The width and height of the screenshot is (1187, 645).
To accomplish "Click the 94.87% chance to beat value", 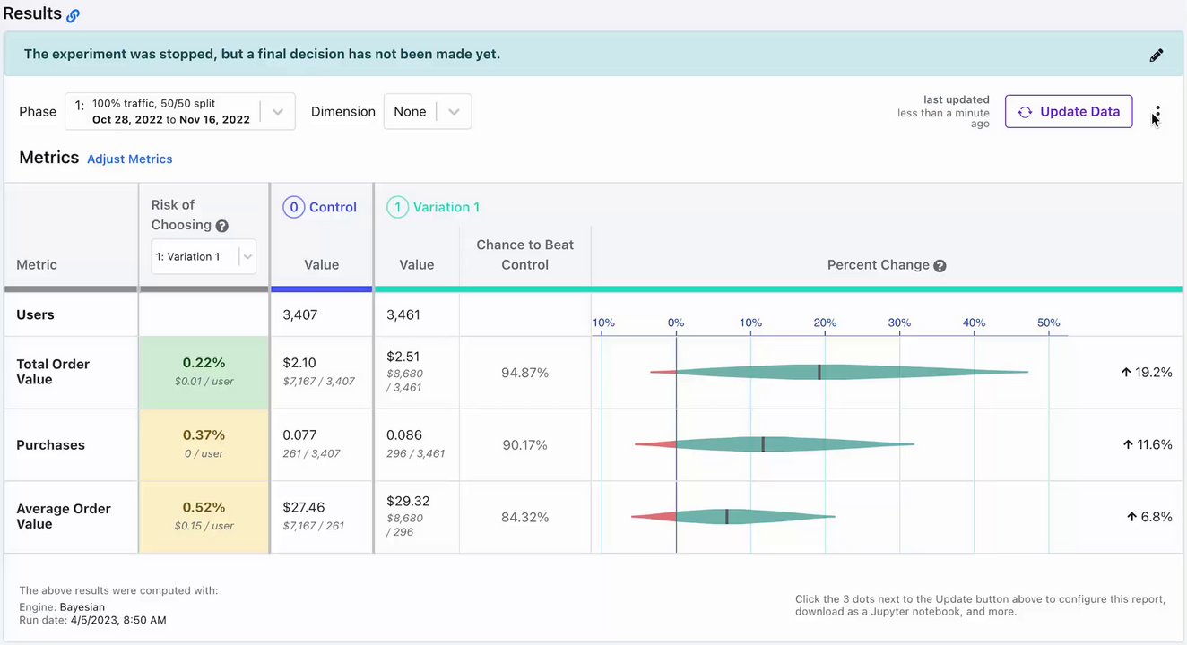I will pos(524,373).
